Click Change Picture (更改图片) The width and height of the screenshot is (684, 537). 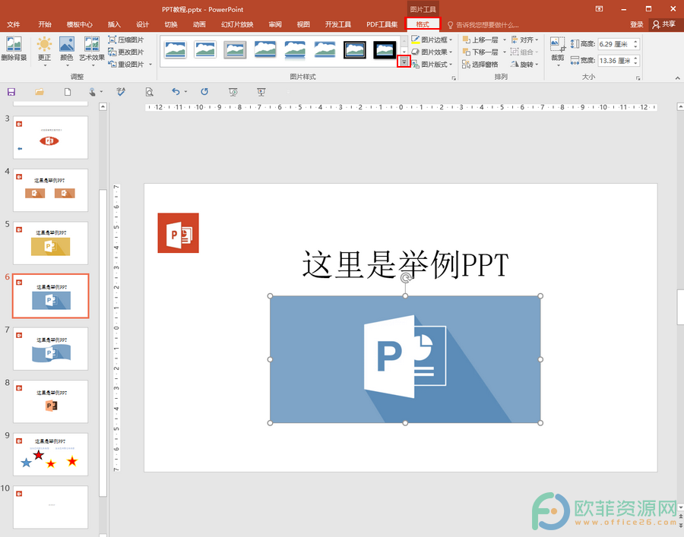pyautogui.click(x=126, y=52)
